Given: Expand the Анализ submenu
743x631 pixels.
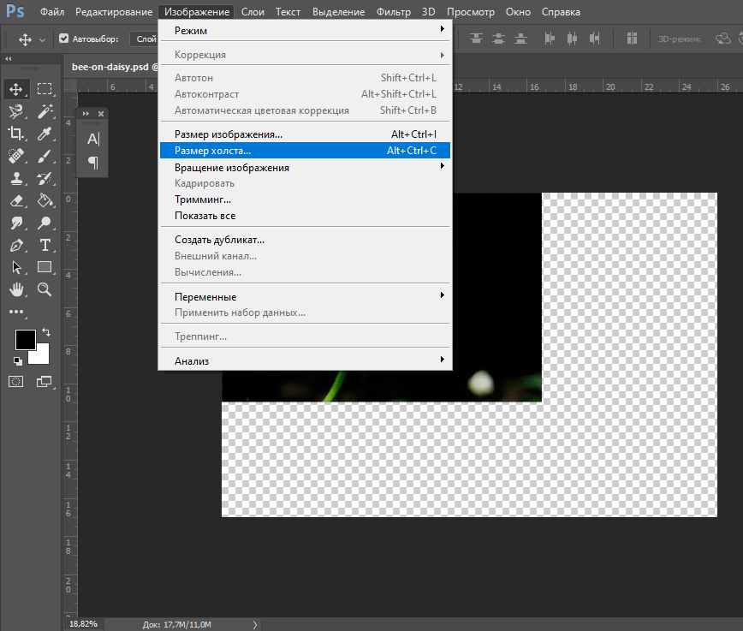Looking at the screenshot, I should (x=305, y=360).
